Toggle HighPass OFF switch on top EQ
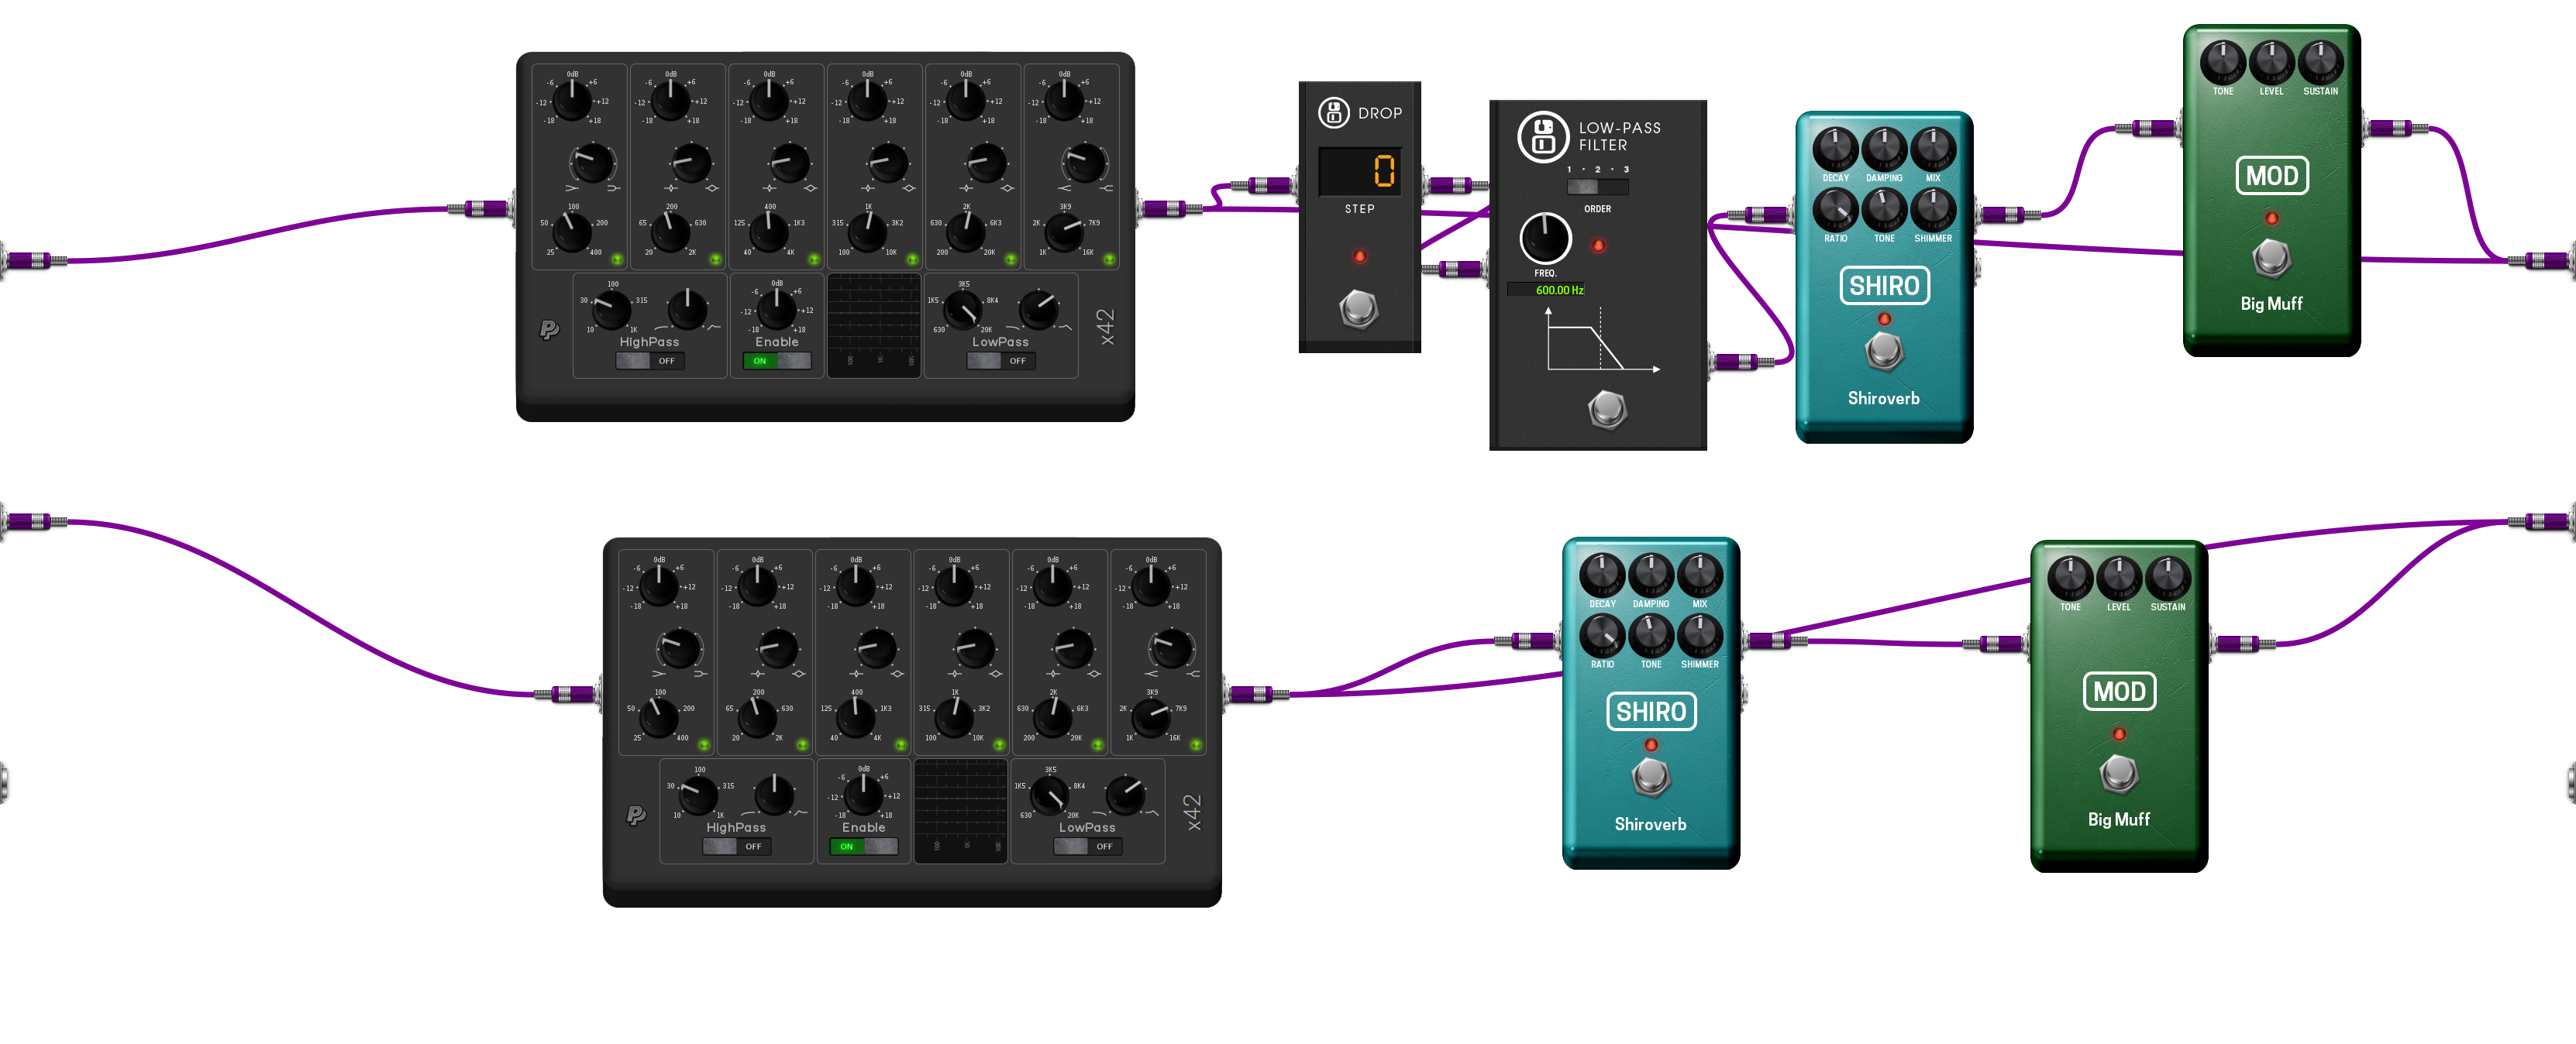The height and width of the screenshot is (1044, 2576). tap(650, 361)
